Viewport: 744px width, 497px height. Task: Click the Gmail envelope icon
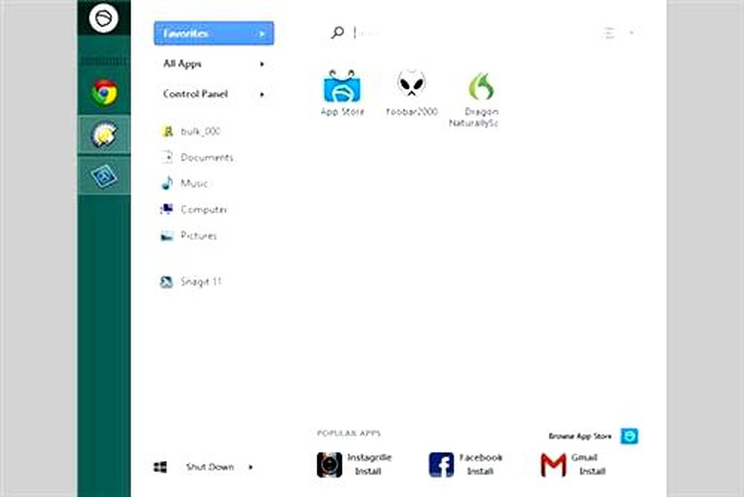[x=553, y=465]
